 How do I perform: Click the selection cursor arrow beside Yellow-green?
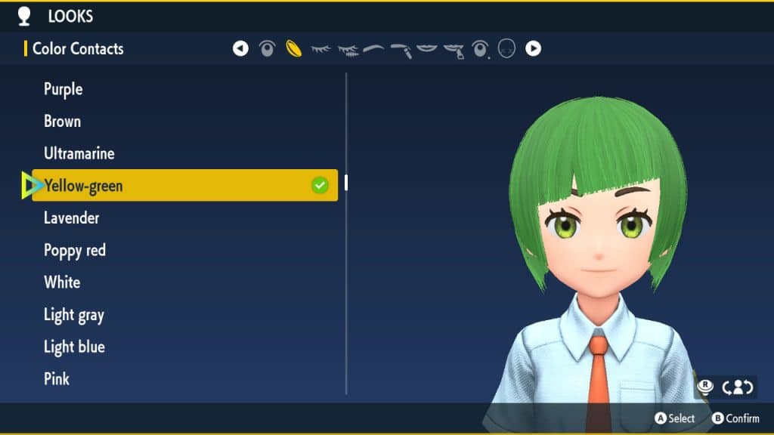tap(32, 186)
